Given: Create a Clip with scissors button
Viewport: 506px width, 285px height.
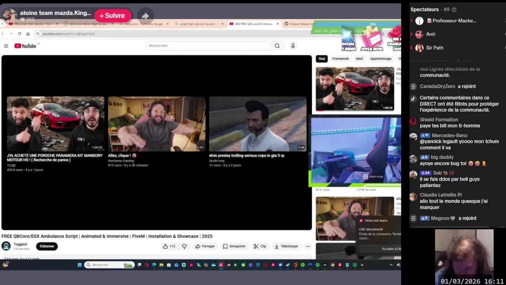Looking at the screenshot, I should point(260,246).
